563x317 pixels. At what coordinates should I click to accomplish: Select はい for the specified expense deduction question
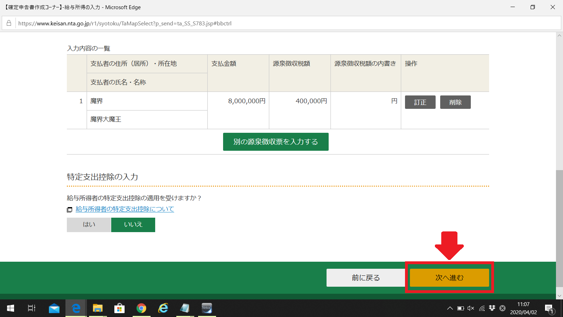pyautogui.click(x=88, y=225)
